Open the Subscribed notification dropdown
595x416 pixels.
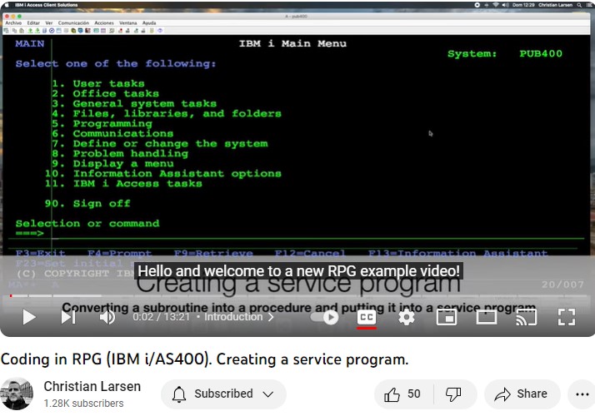coord(223,394)
